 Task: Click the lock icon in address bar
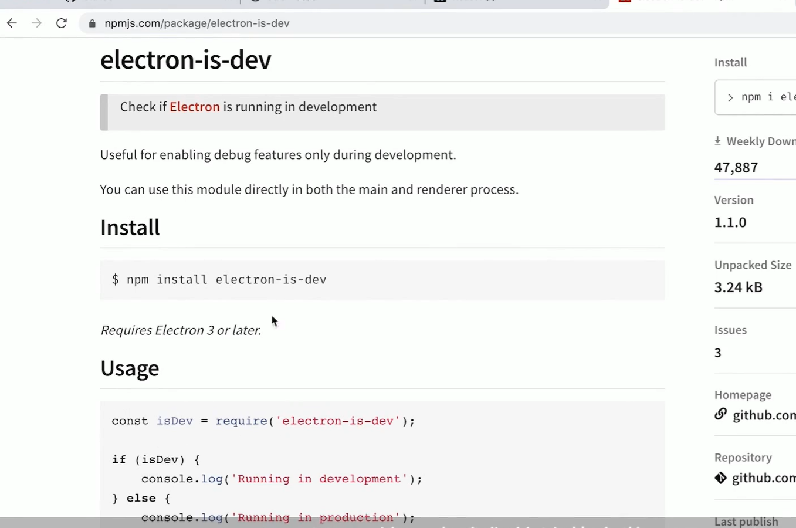[x=92, y=23]
